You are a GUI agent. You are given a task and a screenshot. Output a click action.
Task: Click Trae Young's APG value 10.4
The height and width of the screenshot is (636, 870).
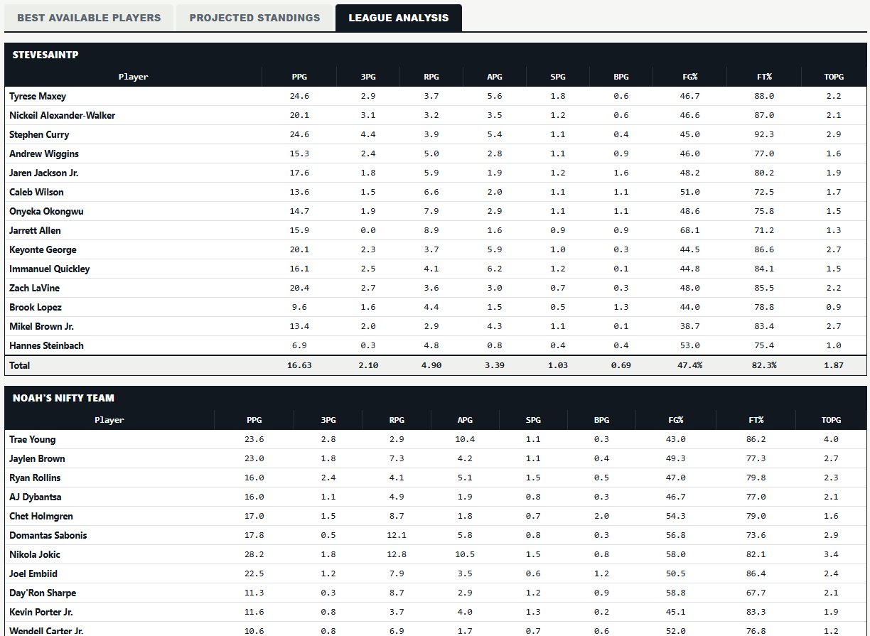[465, 439]
